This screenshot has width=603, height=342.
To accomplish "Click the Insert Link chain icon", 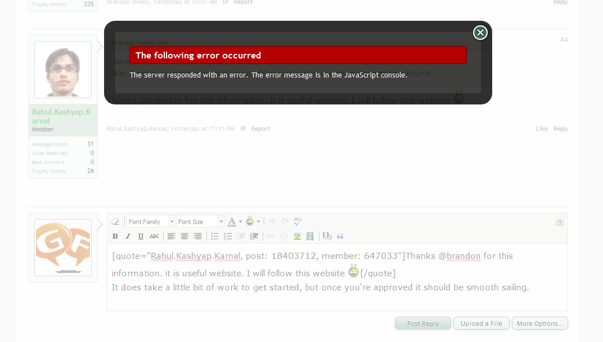I will pyautogui.click(x=271, y=236).
